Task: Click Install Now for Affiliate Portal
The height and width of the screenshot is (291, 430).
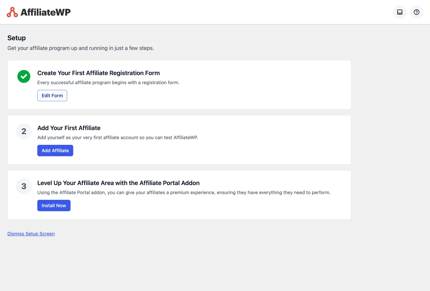Action: tap(54, 205)
